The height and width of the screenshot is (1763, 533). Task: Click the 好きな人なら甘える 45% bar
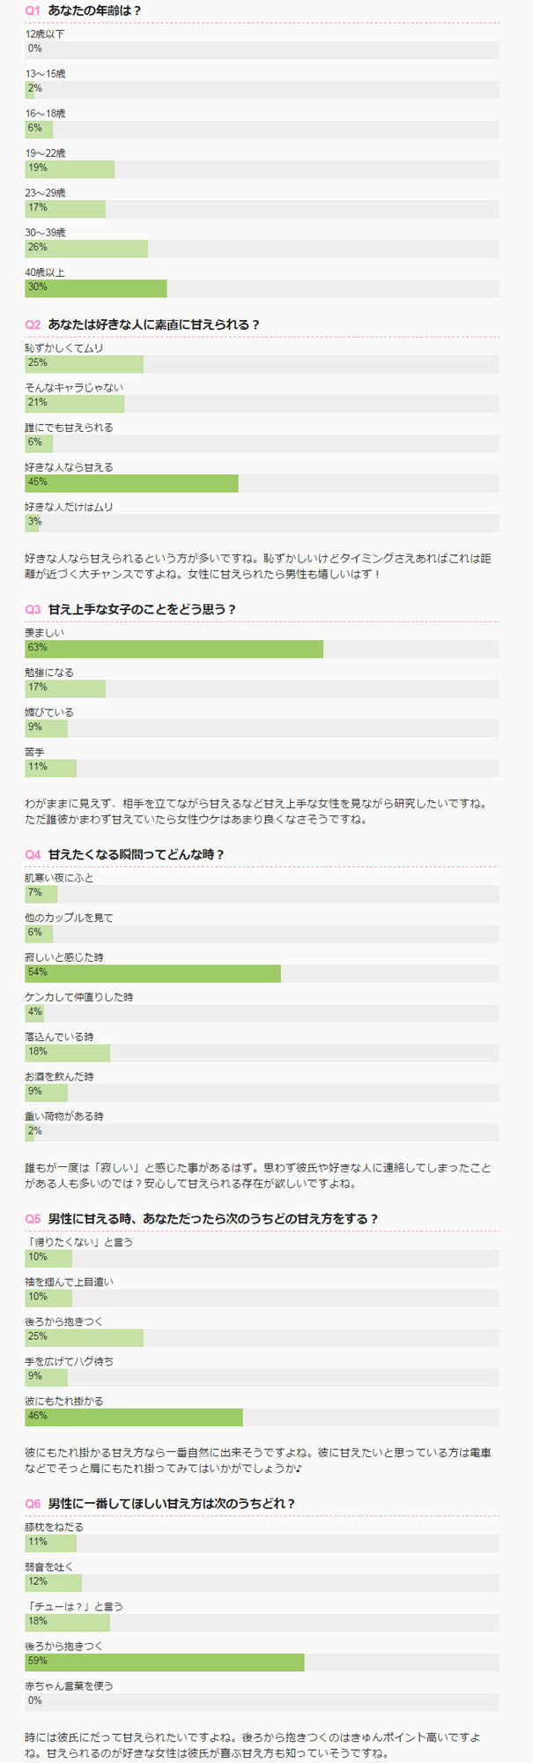pos(131,483)
